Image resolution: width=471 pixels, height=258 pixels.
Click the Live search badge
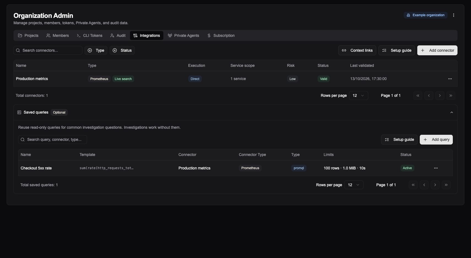pos(123,79)
